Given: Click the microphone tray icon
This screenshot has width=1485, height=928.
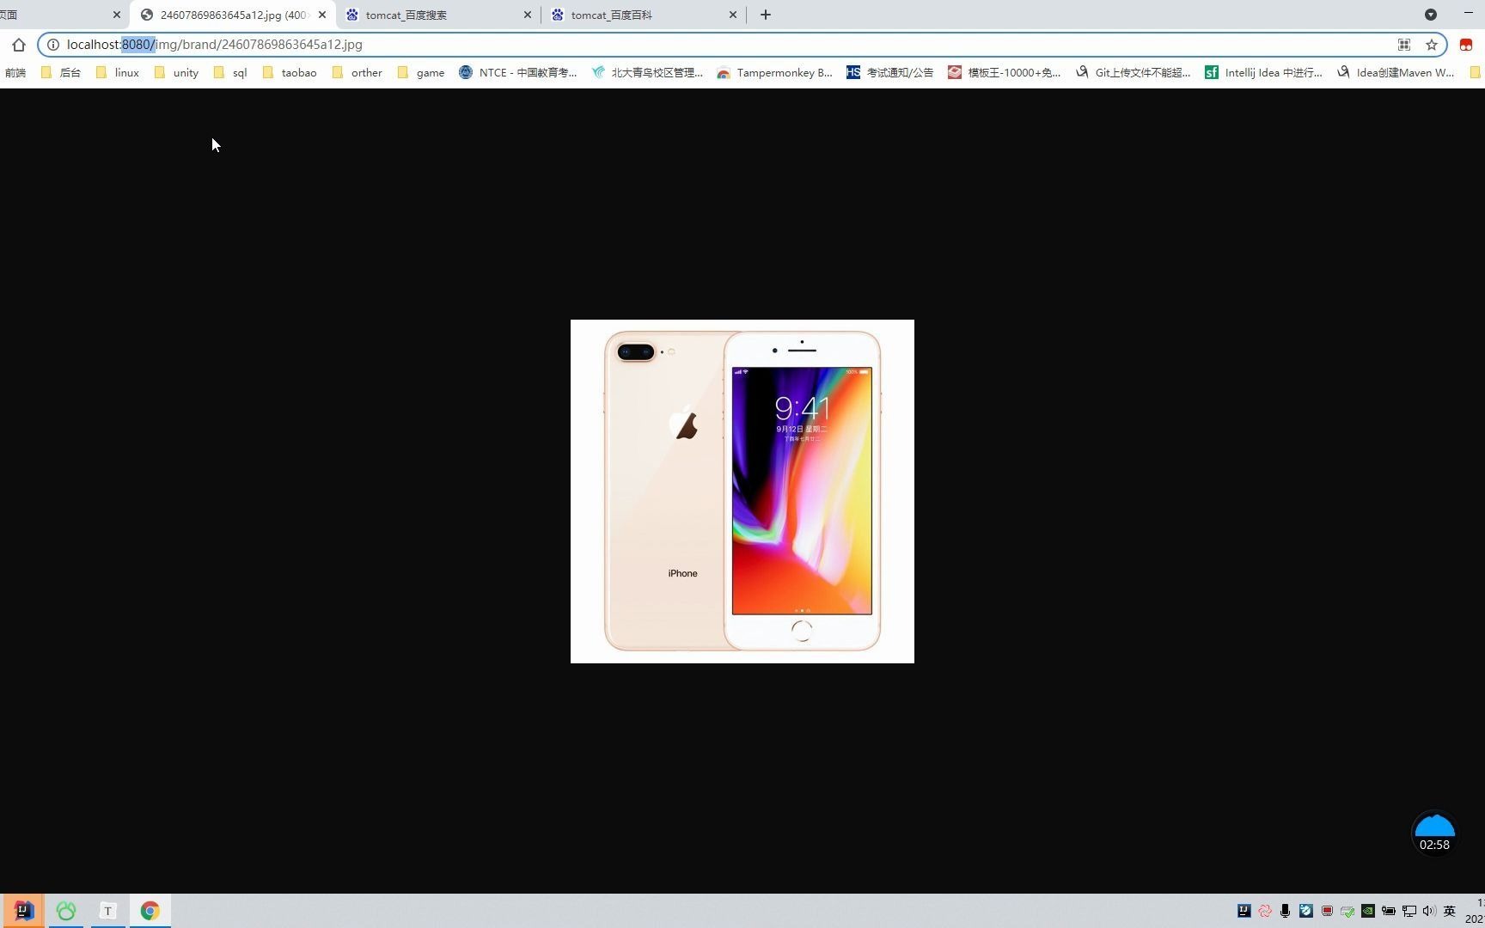Looking at the screenshot, I should (x=1285, y=911).
